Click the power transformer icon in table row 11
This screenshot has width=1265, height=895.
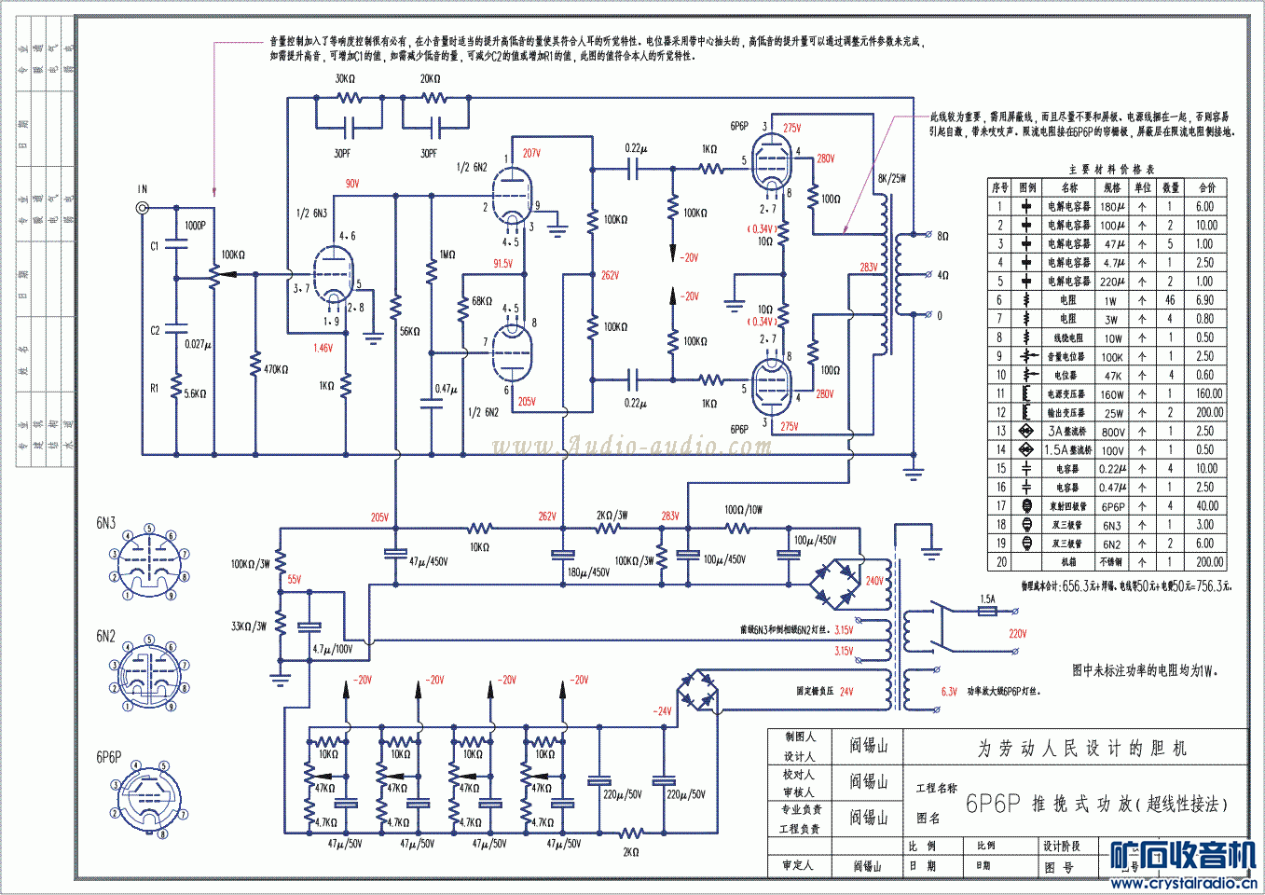tap(1026, 393)
